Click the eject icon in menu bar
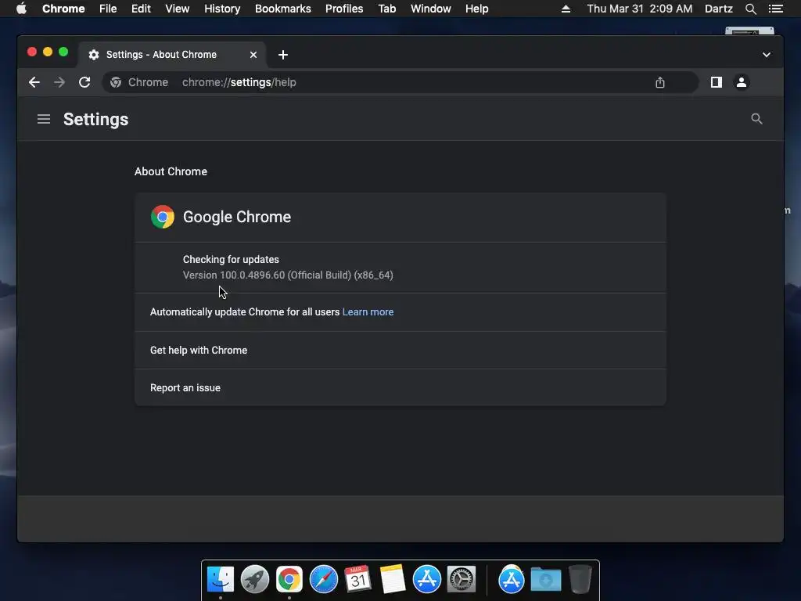This screenshot has width=801, height=601. (x=566, y=9)
